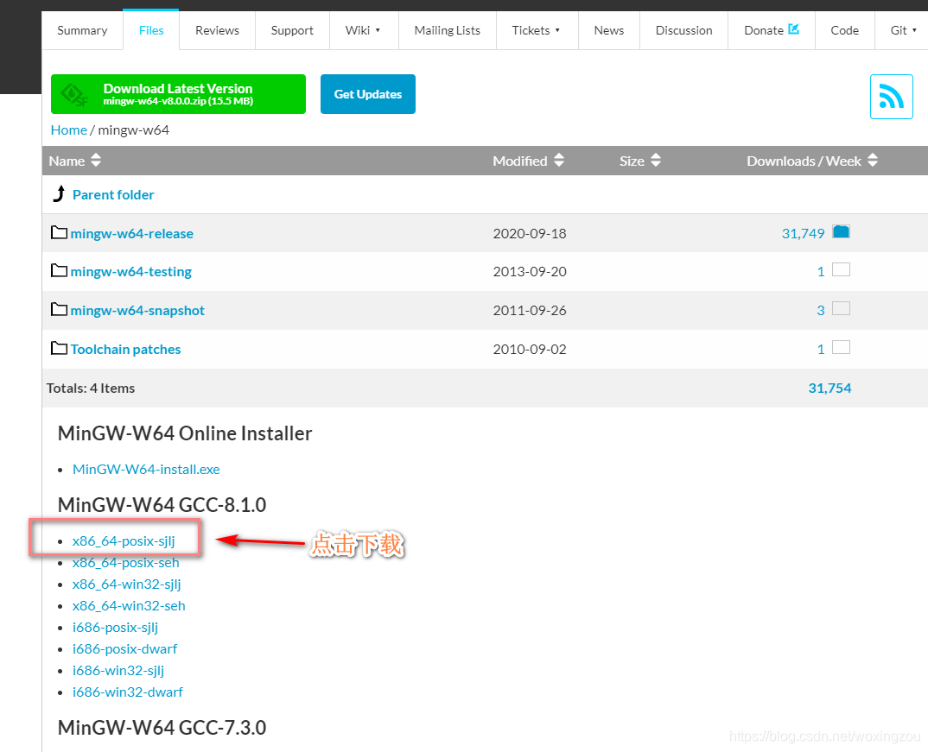
Task: Open the Summary tab
Action: coord(82,30)
